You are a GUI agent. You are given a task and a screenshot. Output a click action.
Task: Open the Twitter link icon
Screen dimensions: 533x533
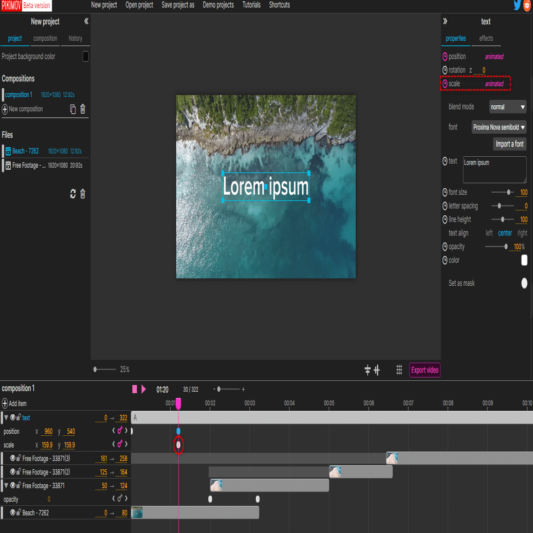(517, 5)
